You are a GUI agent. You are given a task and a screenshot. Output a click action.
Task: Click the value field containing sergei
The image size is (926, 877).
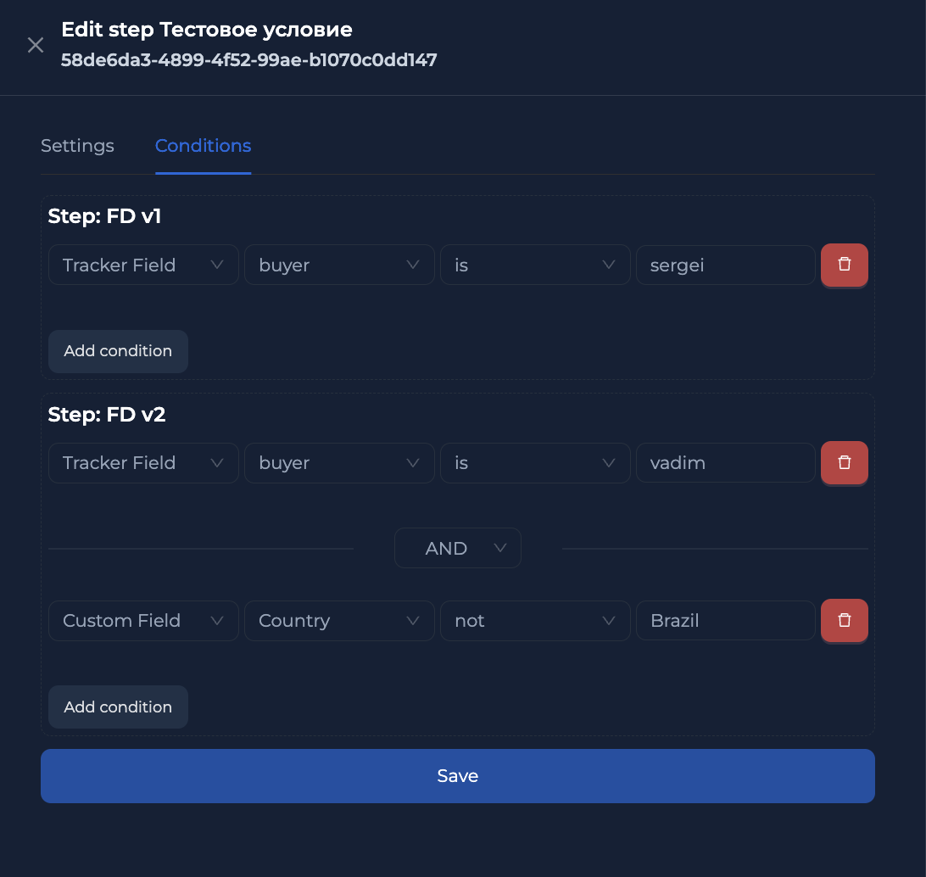tap(725, 265)
